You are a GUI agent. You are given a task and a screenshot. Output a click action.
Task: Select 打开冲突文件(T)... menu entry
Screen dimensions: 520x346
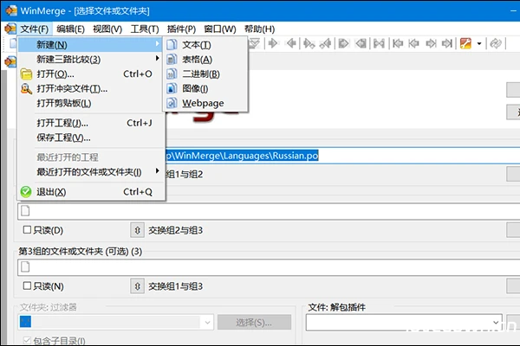(90, 88)
